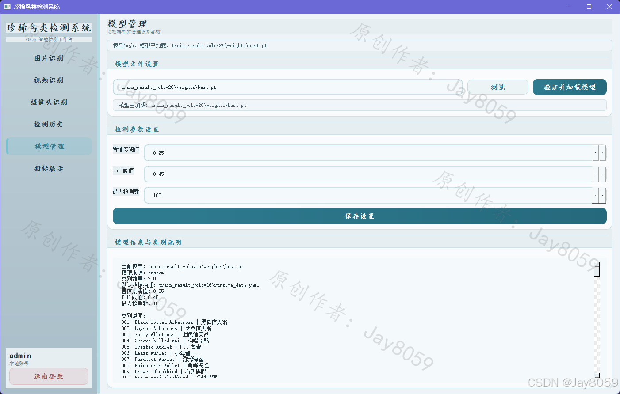Click class row 006 Least Auklet
Viewport: 620px width, 394px height.
[x=156, y=353]
